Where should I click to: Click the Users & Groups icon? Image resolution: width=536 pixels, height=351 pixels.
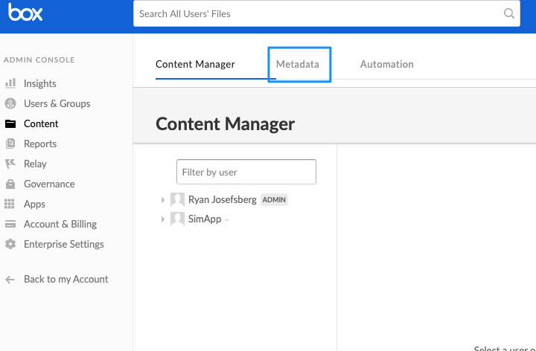(x=10, y=103)
